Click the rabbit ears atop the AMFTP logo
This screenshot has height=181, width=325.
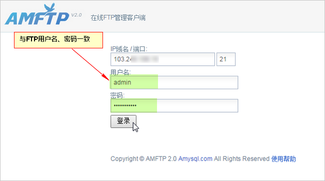(x=50, y=8)
